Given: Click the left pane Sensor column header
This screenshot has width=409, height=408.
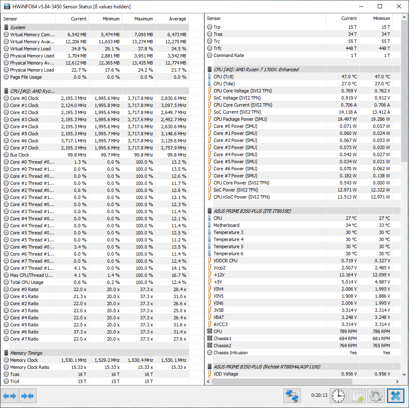Looking at the screenshot, I should [x=28, y=19].
